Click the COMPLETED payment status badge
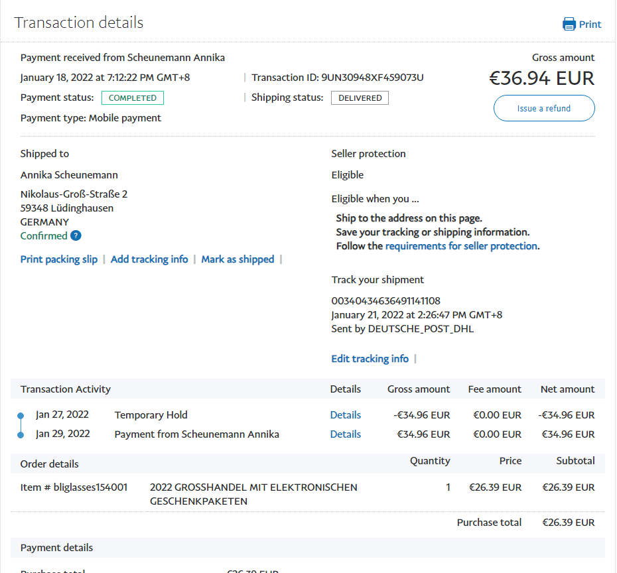The height and width of the screenshot is (573, 617). point(132,98)
